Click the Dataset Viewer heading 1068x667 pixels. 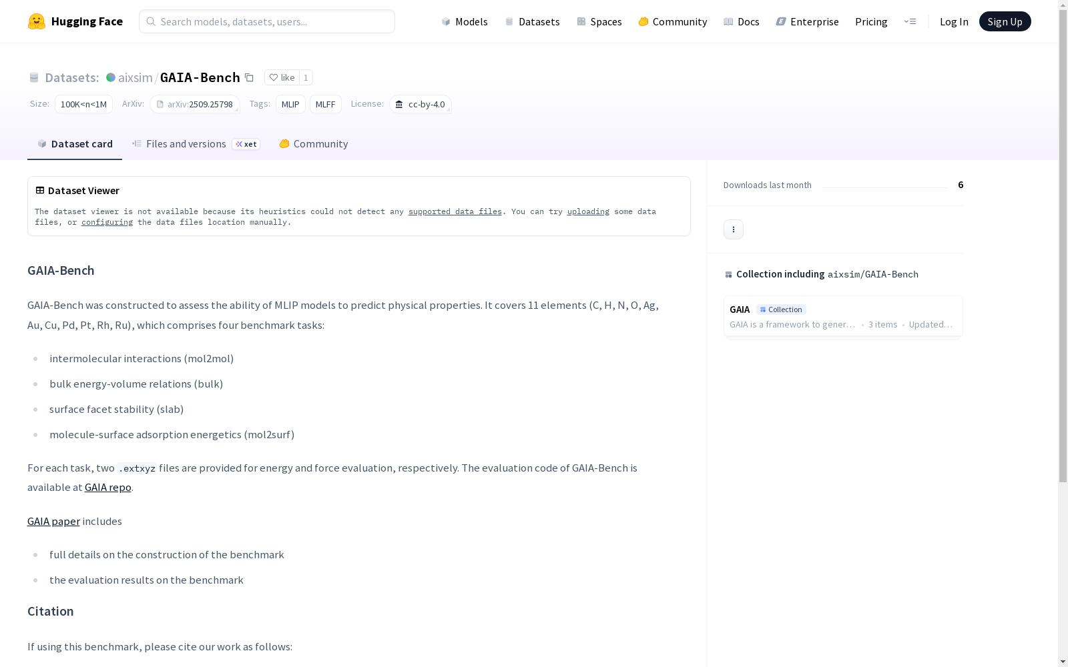coord(83,190)
